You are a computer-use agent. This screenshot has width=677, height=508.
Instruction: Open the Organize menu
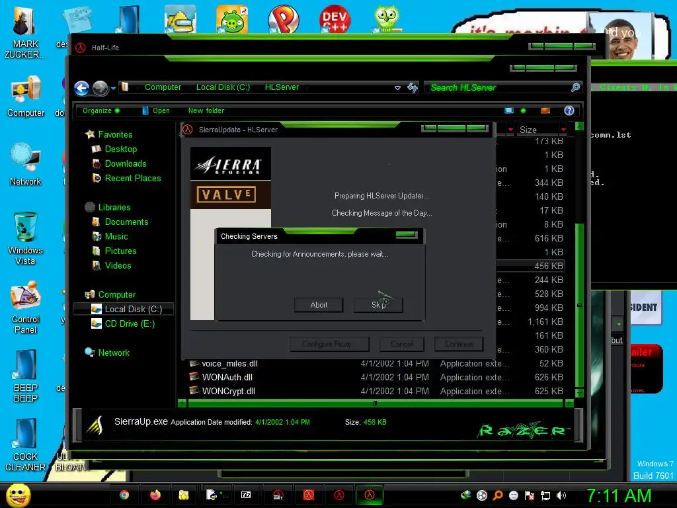pos(101,110)
